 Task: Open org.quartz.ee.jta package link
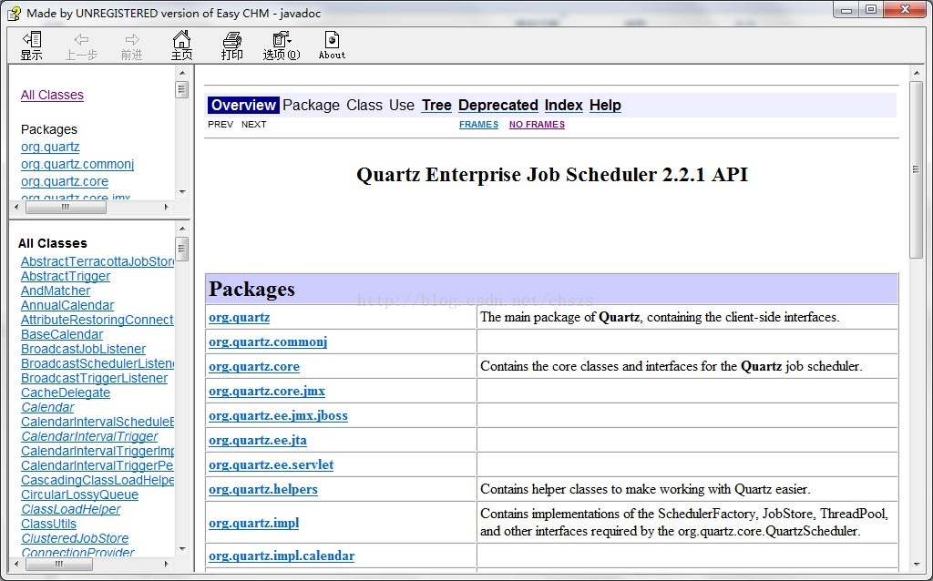click(x=258, y=441)
